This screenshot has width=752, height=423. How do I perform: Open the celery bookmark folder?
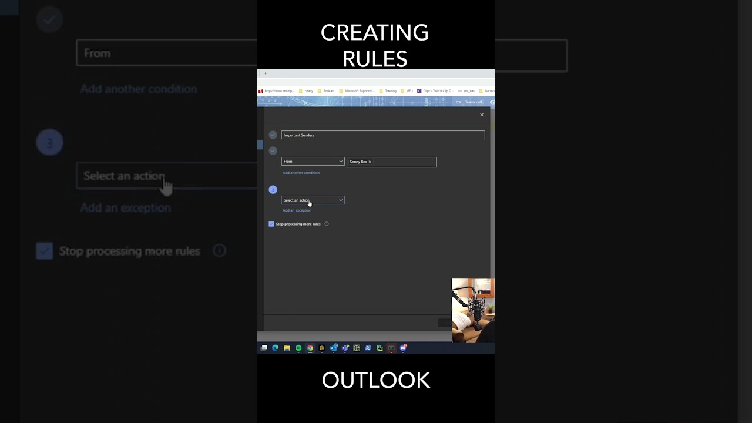coord(306,91)
